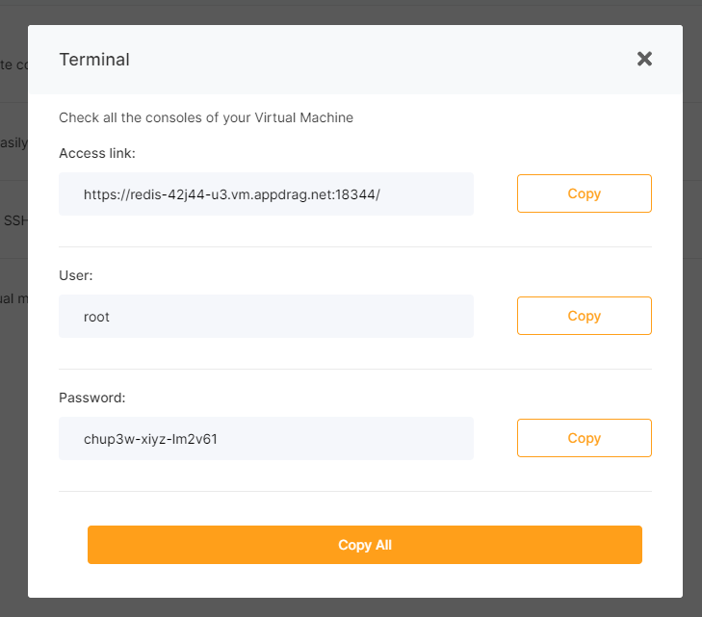Click the 'Password:' label
This screenshot has width=702, height=617.
(x=92, y=398)
